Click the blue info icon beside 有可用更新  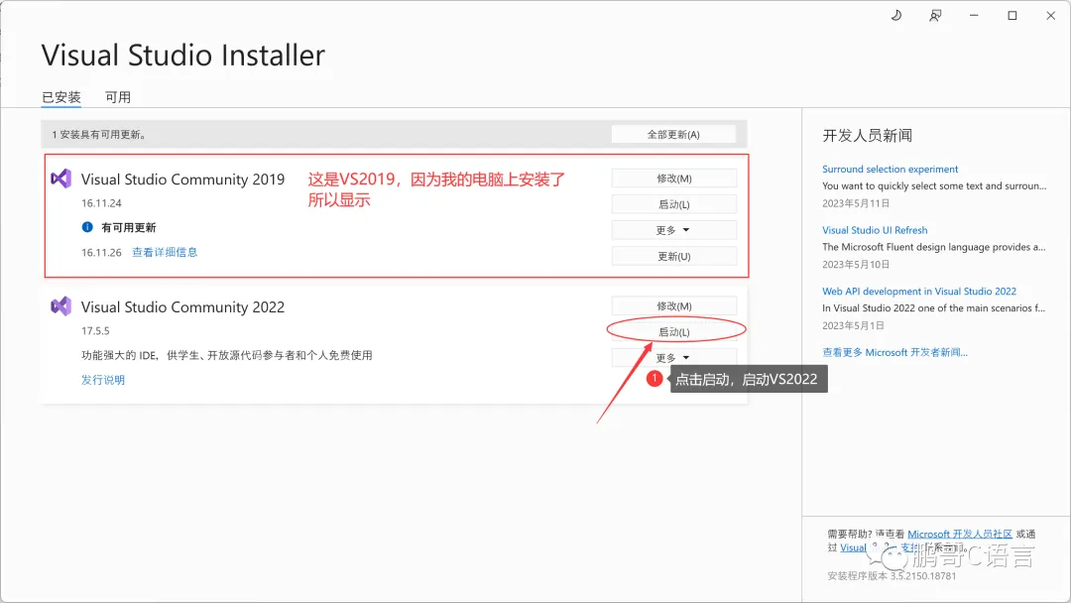[87, 227]
